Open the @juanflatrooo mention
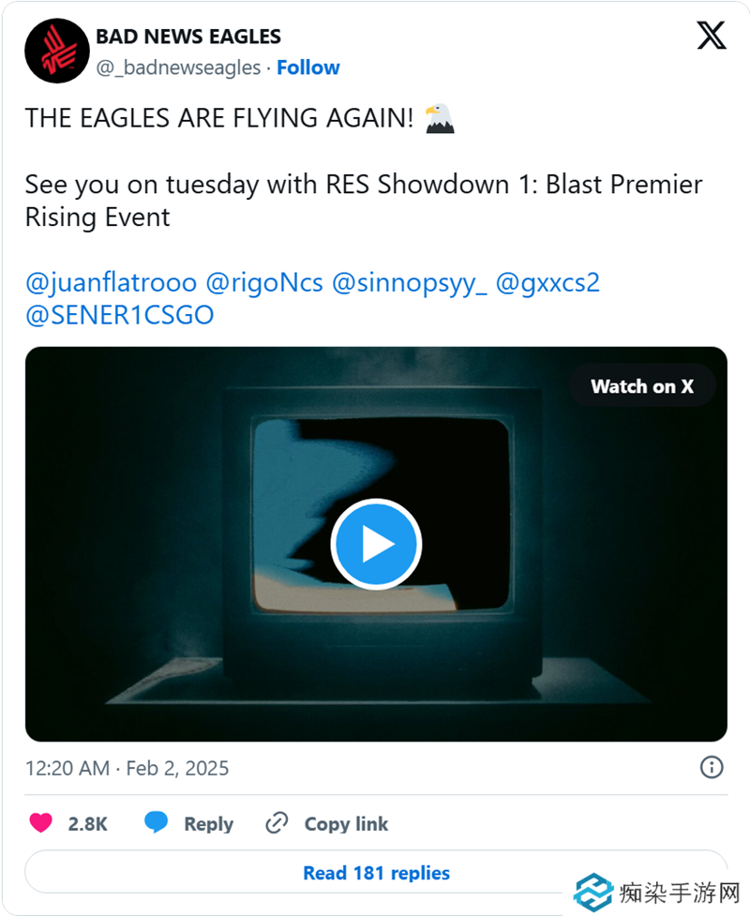This screenshot has width=750, height=916. pyautogui.click(x=111, y=283)
